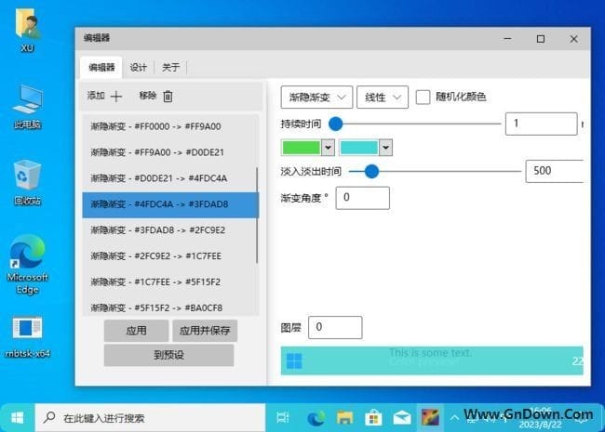The width and height of the screenshot is (605, 432).
Task: Click the to-preset button
Action: (169, 355)
